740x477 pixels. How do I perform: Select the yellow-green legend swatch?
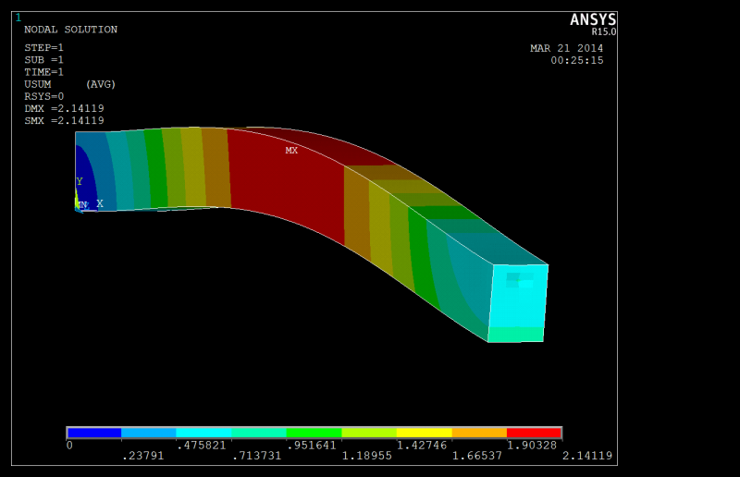[369, 433]
